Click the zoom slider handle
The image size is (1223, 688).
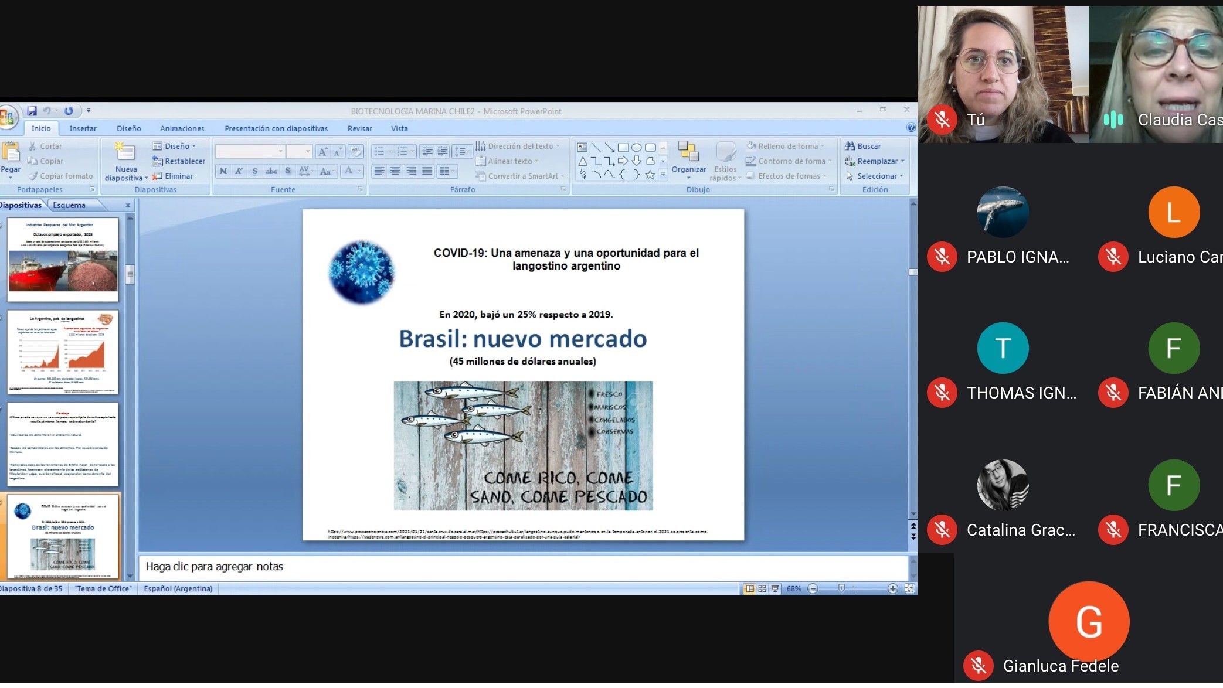coord(841,588)
